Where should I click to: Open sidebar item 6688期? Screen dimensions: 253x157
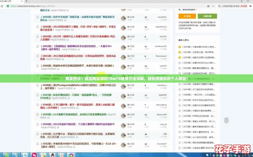(x=198, y=95)
